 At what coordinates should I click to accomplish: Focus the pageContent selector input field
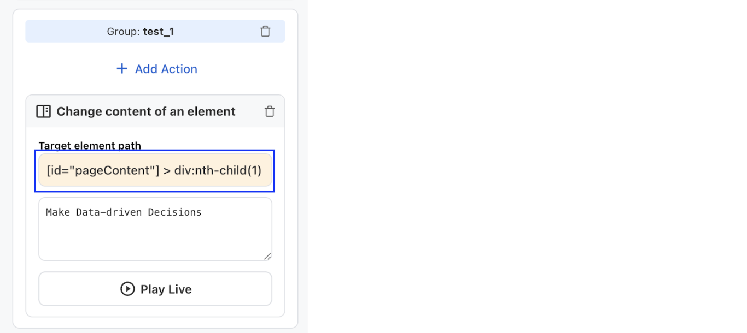coord(155,170)
